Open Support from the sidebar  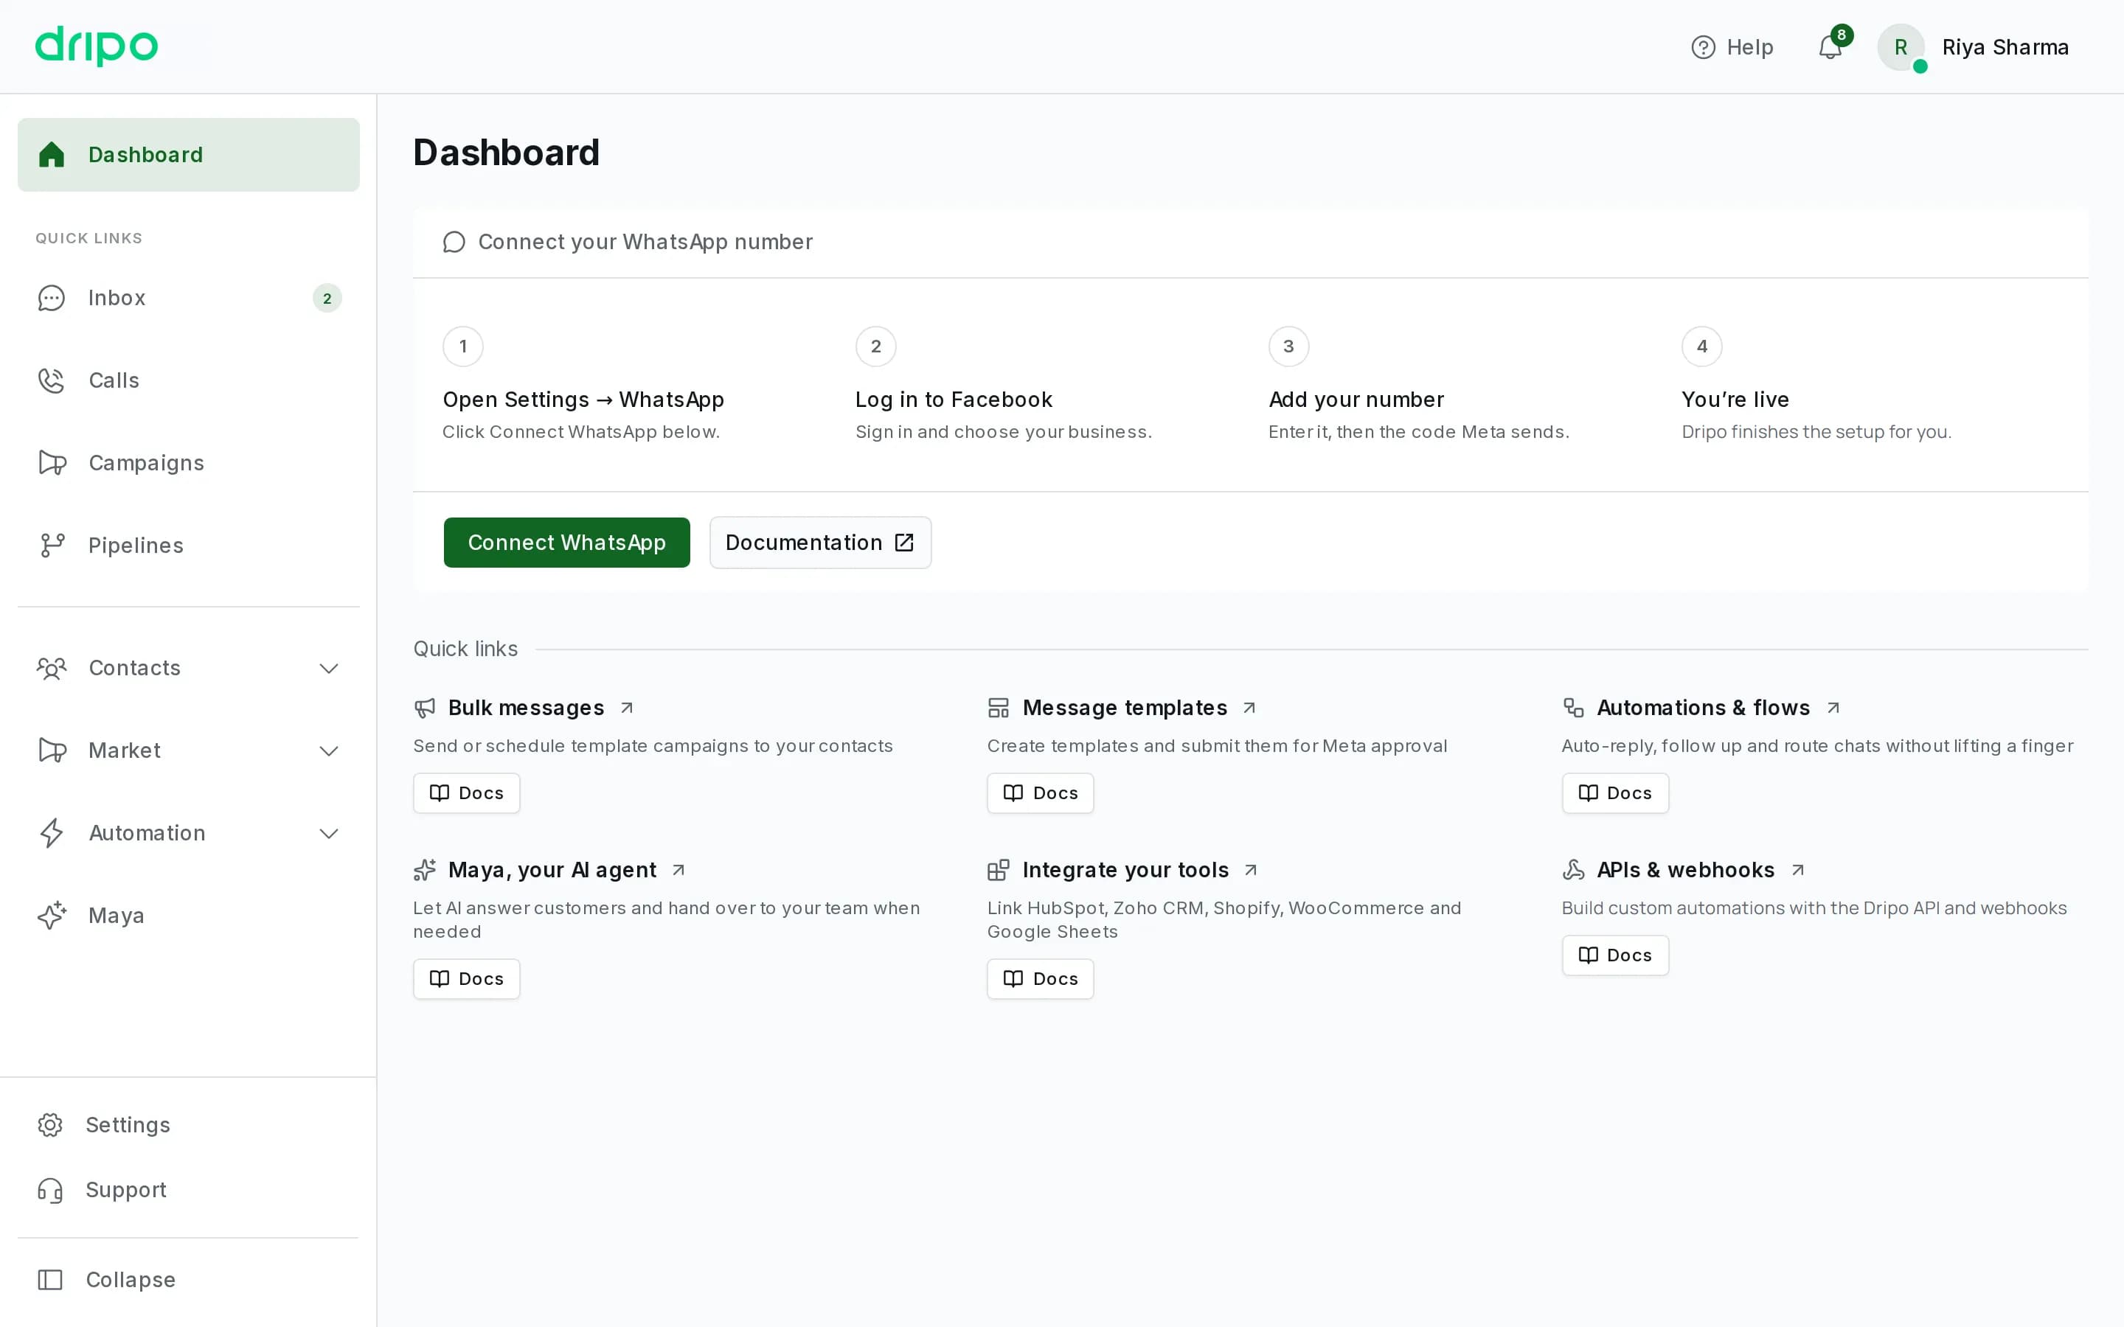pos(189,1190)
